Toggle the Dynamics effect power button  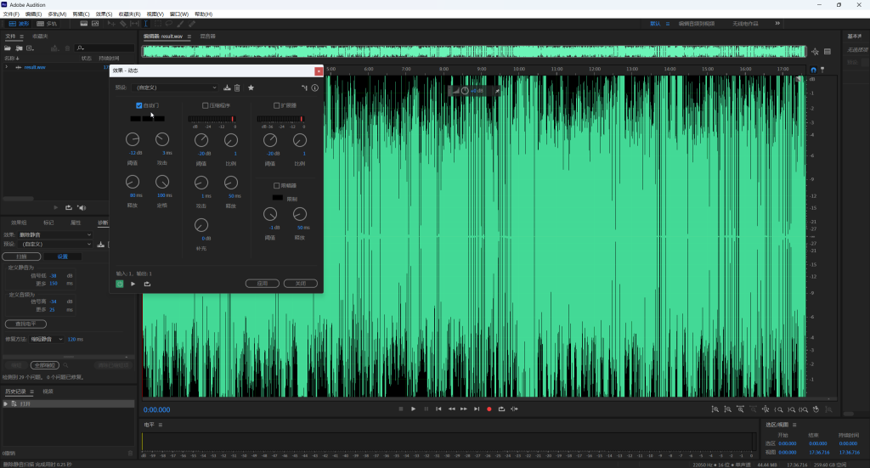tap(119, 284)
